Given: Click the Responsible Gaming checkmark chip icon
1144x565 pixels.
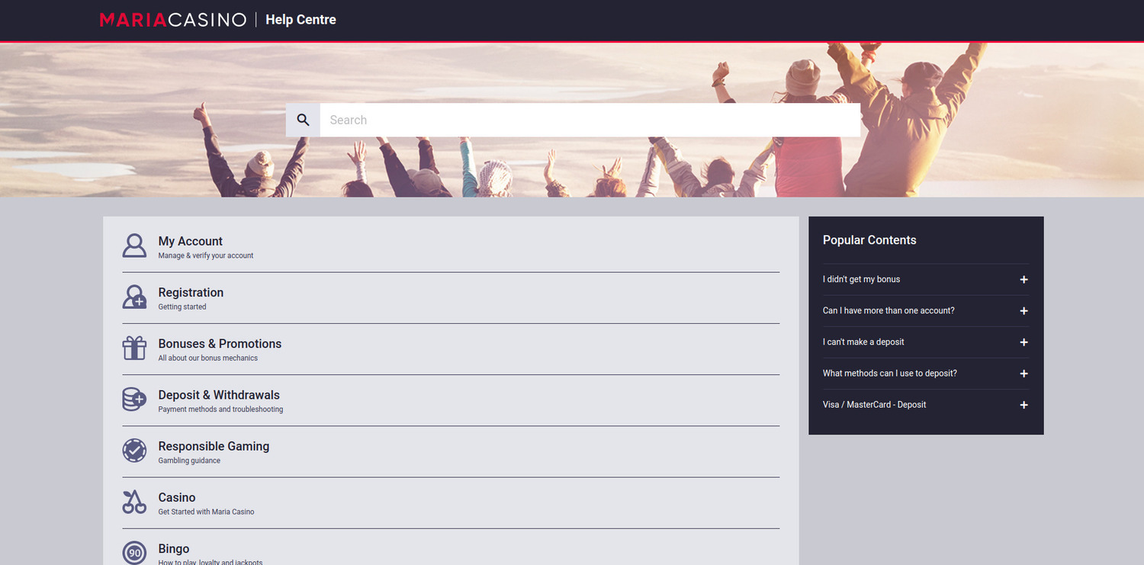Looking at the screenshot, I should [x=134, y=451].
